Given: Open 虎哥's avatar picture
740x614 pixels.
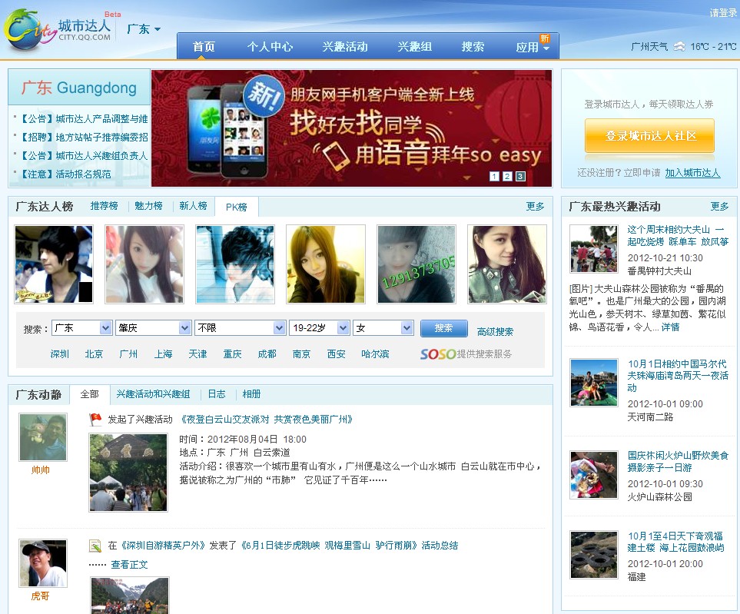Looking at the screenshot, I should [43, 563].
